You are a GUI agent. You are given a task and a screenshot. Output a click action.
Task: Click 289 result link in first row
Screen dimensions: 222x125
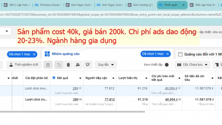click(x=75, y=89)
